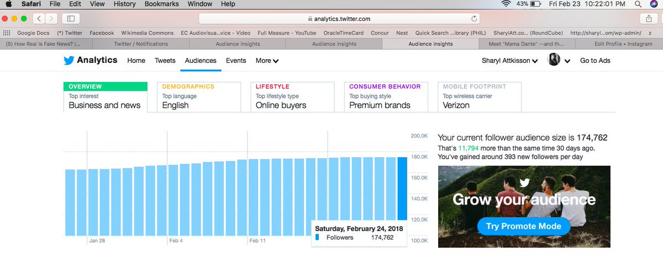Click the analytics.twitter.com address bar
663x261 pixels.
point(339,19)
